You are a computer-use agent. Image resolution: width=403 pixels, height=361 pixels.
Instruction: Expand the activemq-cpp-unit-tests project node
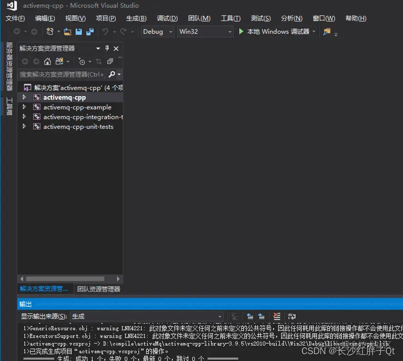tap(24, 126)
